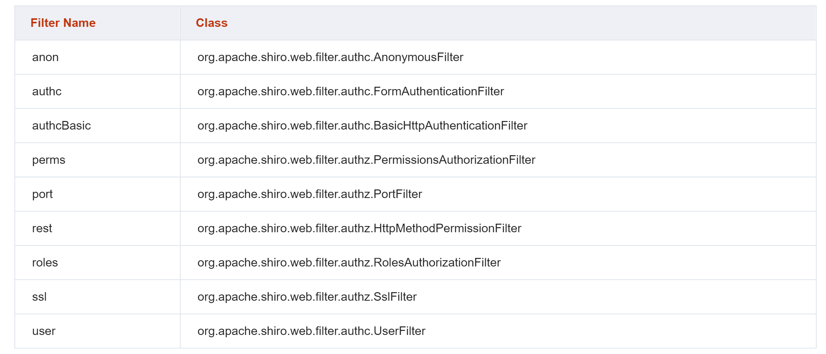
Task: Click the RolesAuthorizationFilter class text
Action: coord(349,263)
